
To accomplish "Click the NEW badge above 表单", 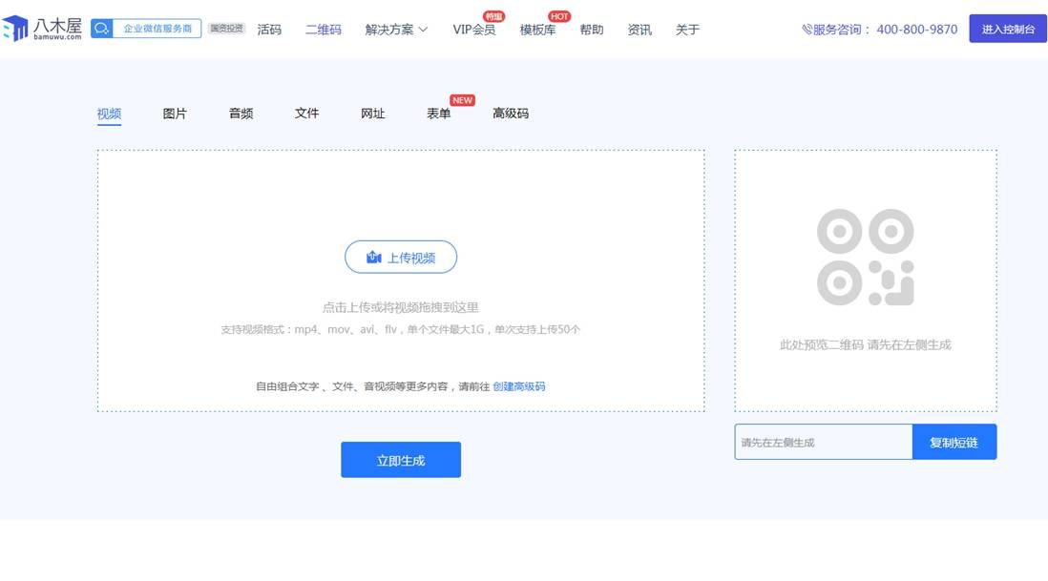I will click(x=463, y=100).
